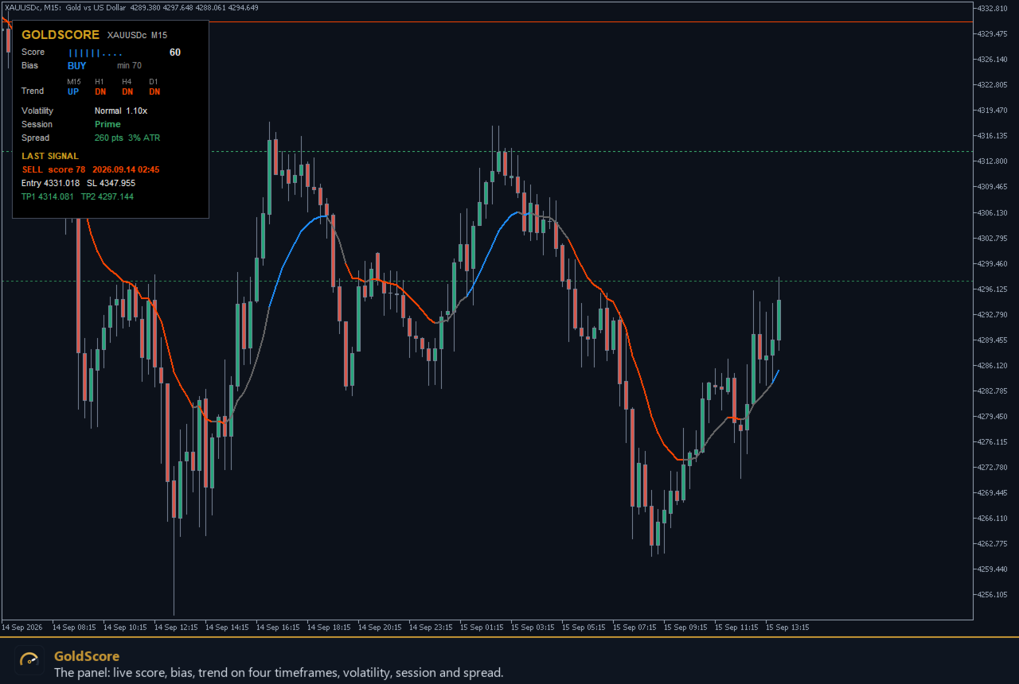Image resolution: width=1019 pixels, height=684 pixels.
Task: Click the score bar meter in panel
Action: pos(96,53)
